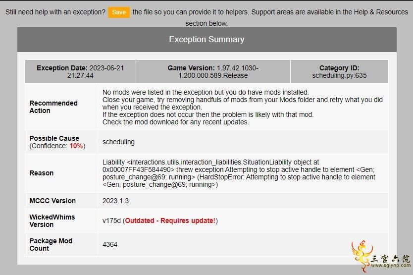Select the Exception Date cell
The image size is (413, 275).
click(80, 72)
